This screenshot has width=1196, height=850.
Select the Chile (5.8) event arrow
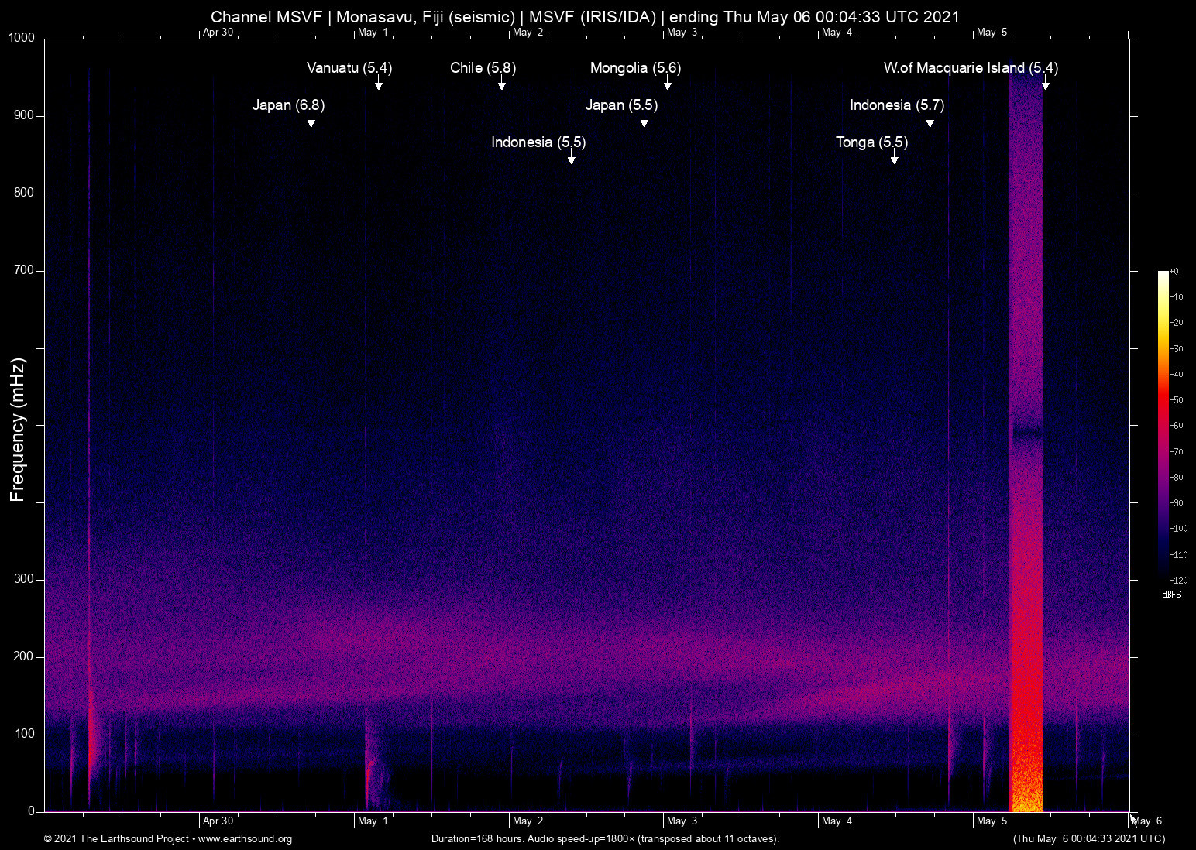[x=501, y=84]
